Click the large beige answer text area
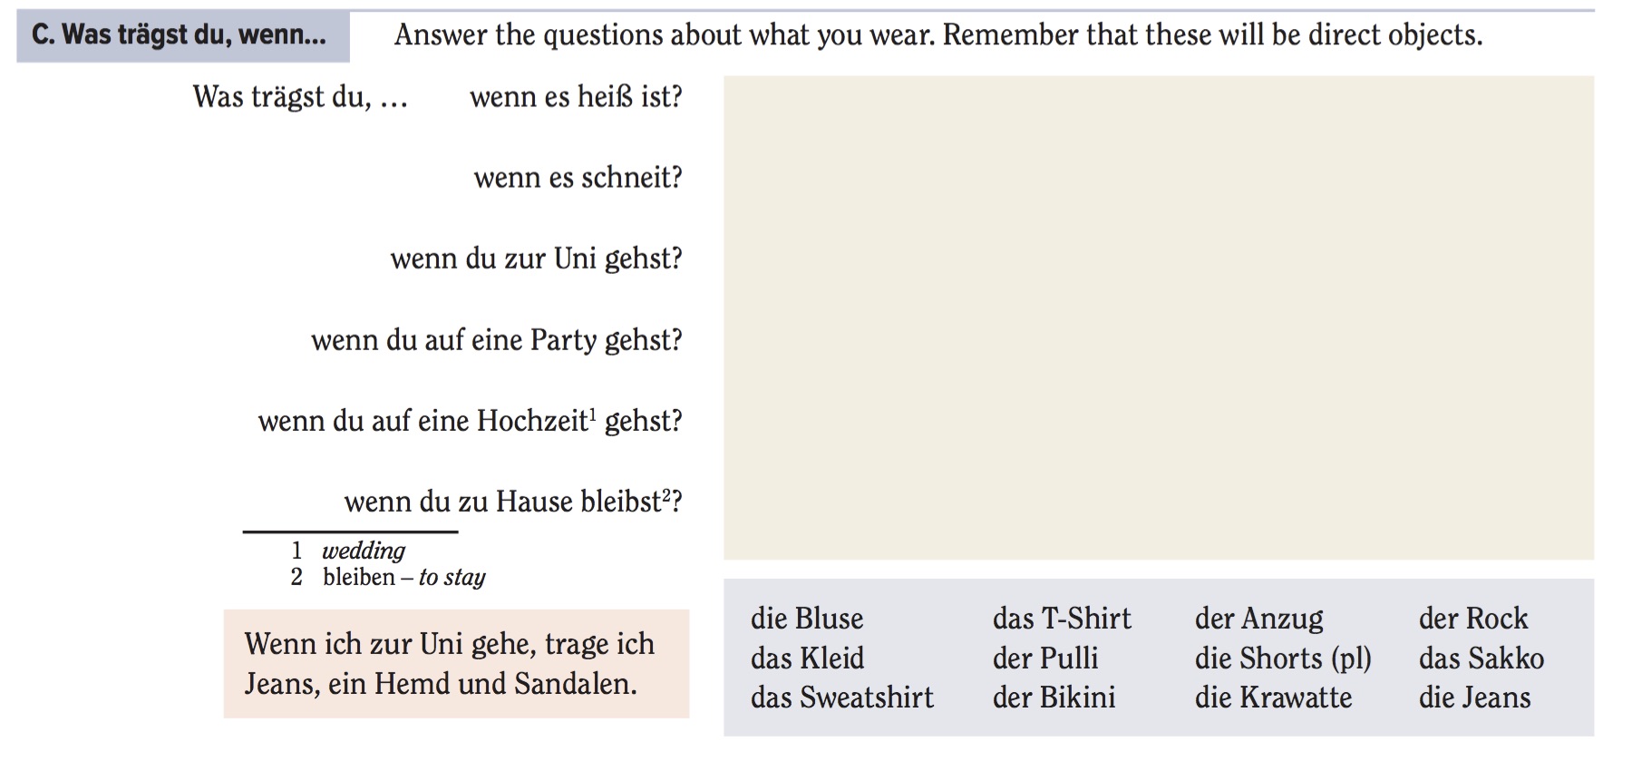Image resolution: width=1632 pixels, height=761 pixels. pos(1158,317)
